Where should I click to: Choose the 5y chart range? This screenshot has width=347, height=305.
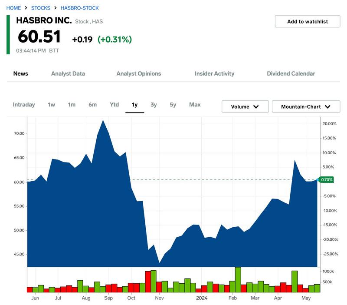[x=173, y=105]
